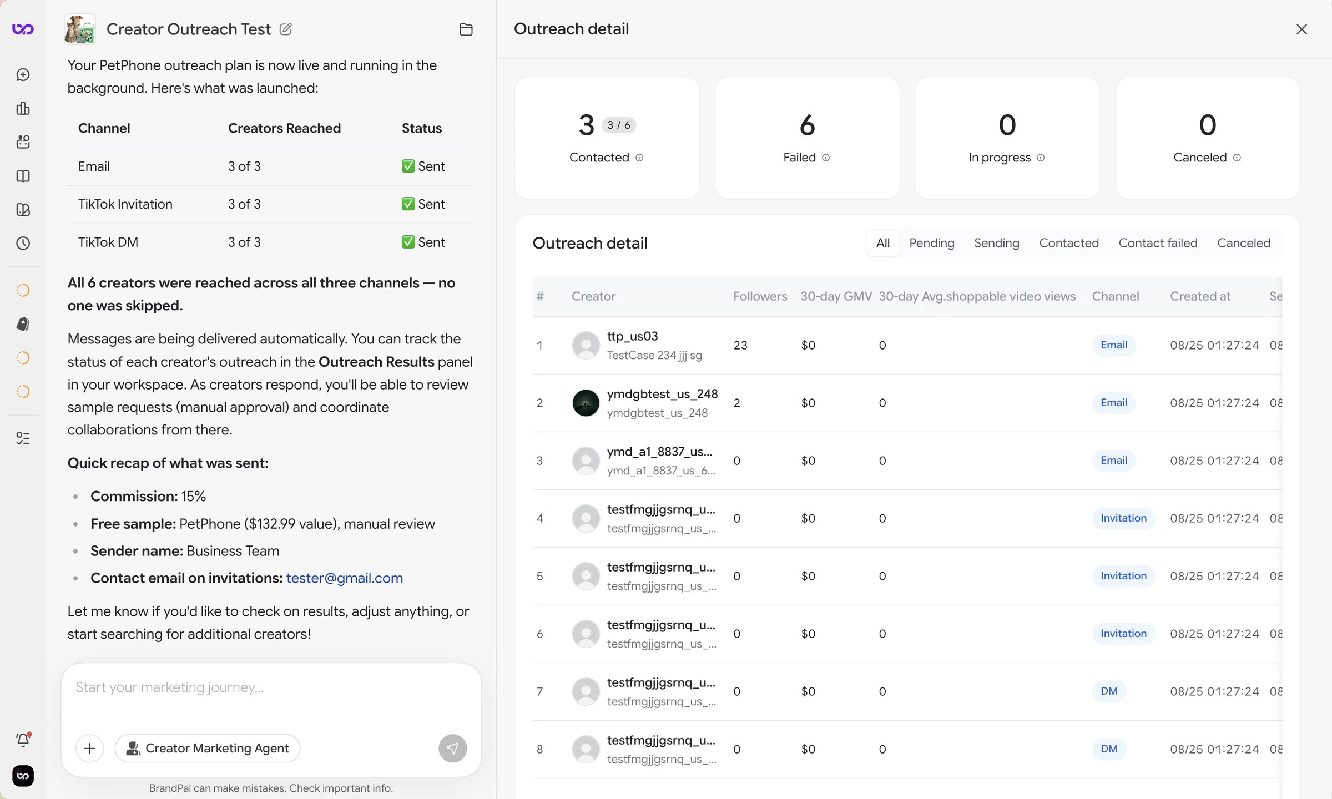Screen dimensions: 1332x799
Task: Open creator ttp_us03 row
Action: click(x=907, y=345)
